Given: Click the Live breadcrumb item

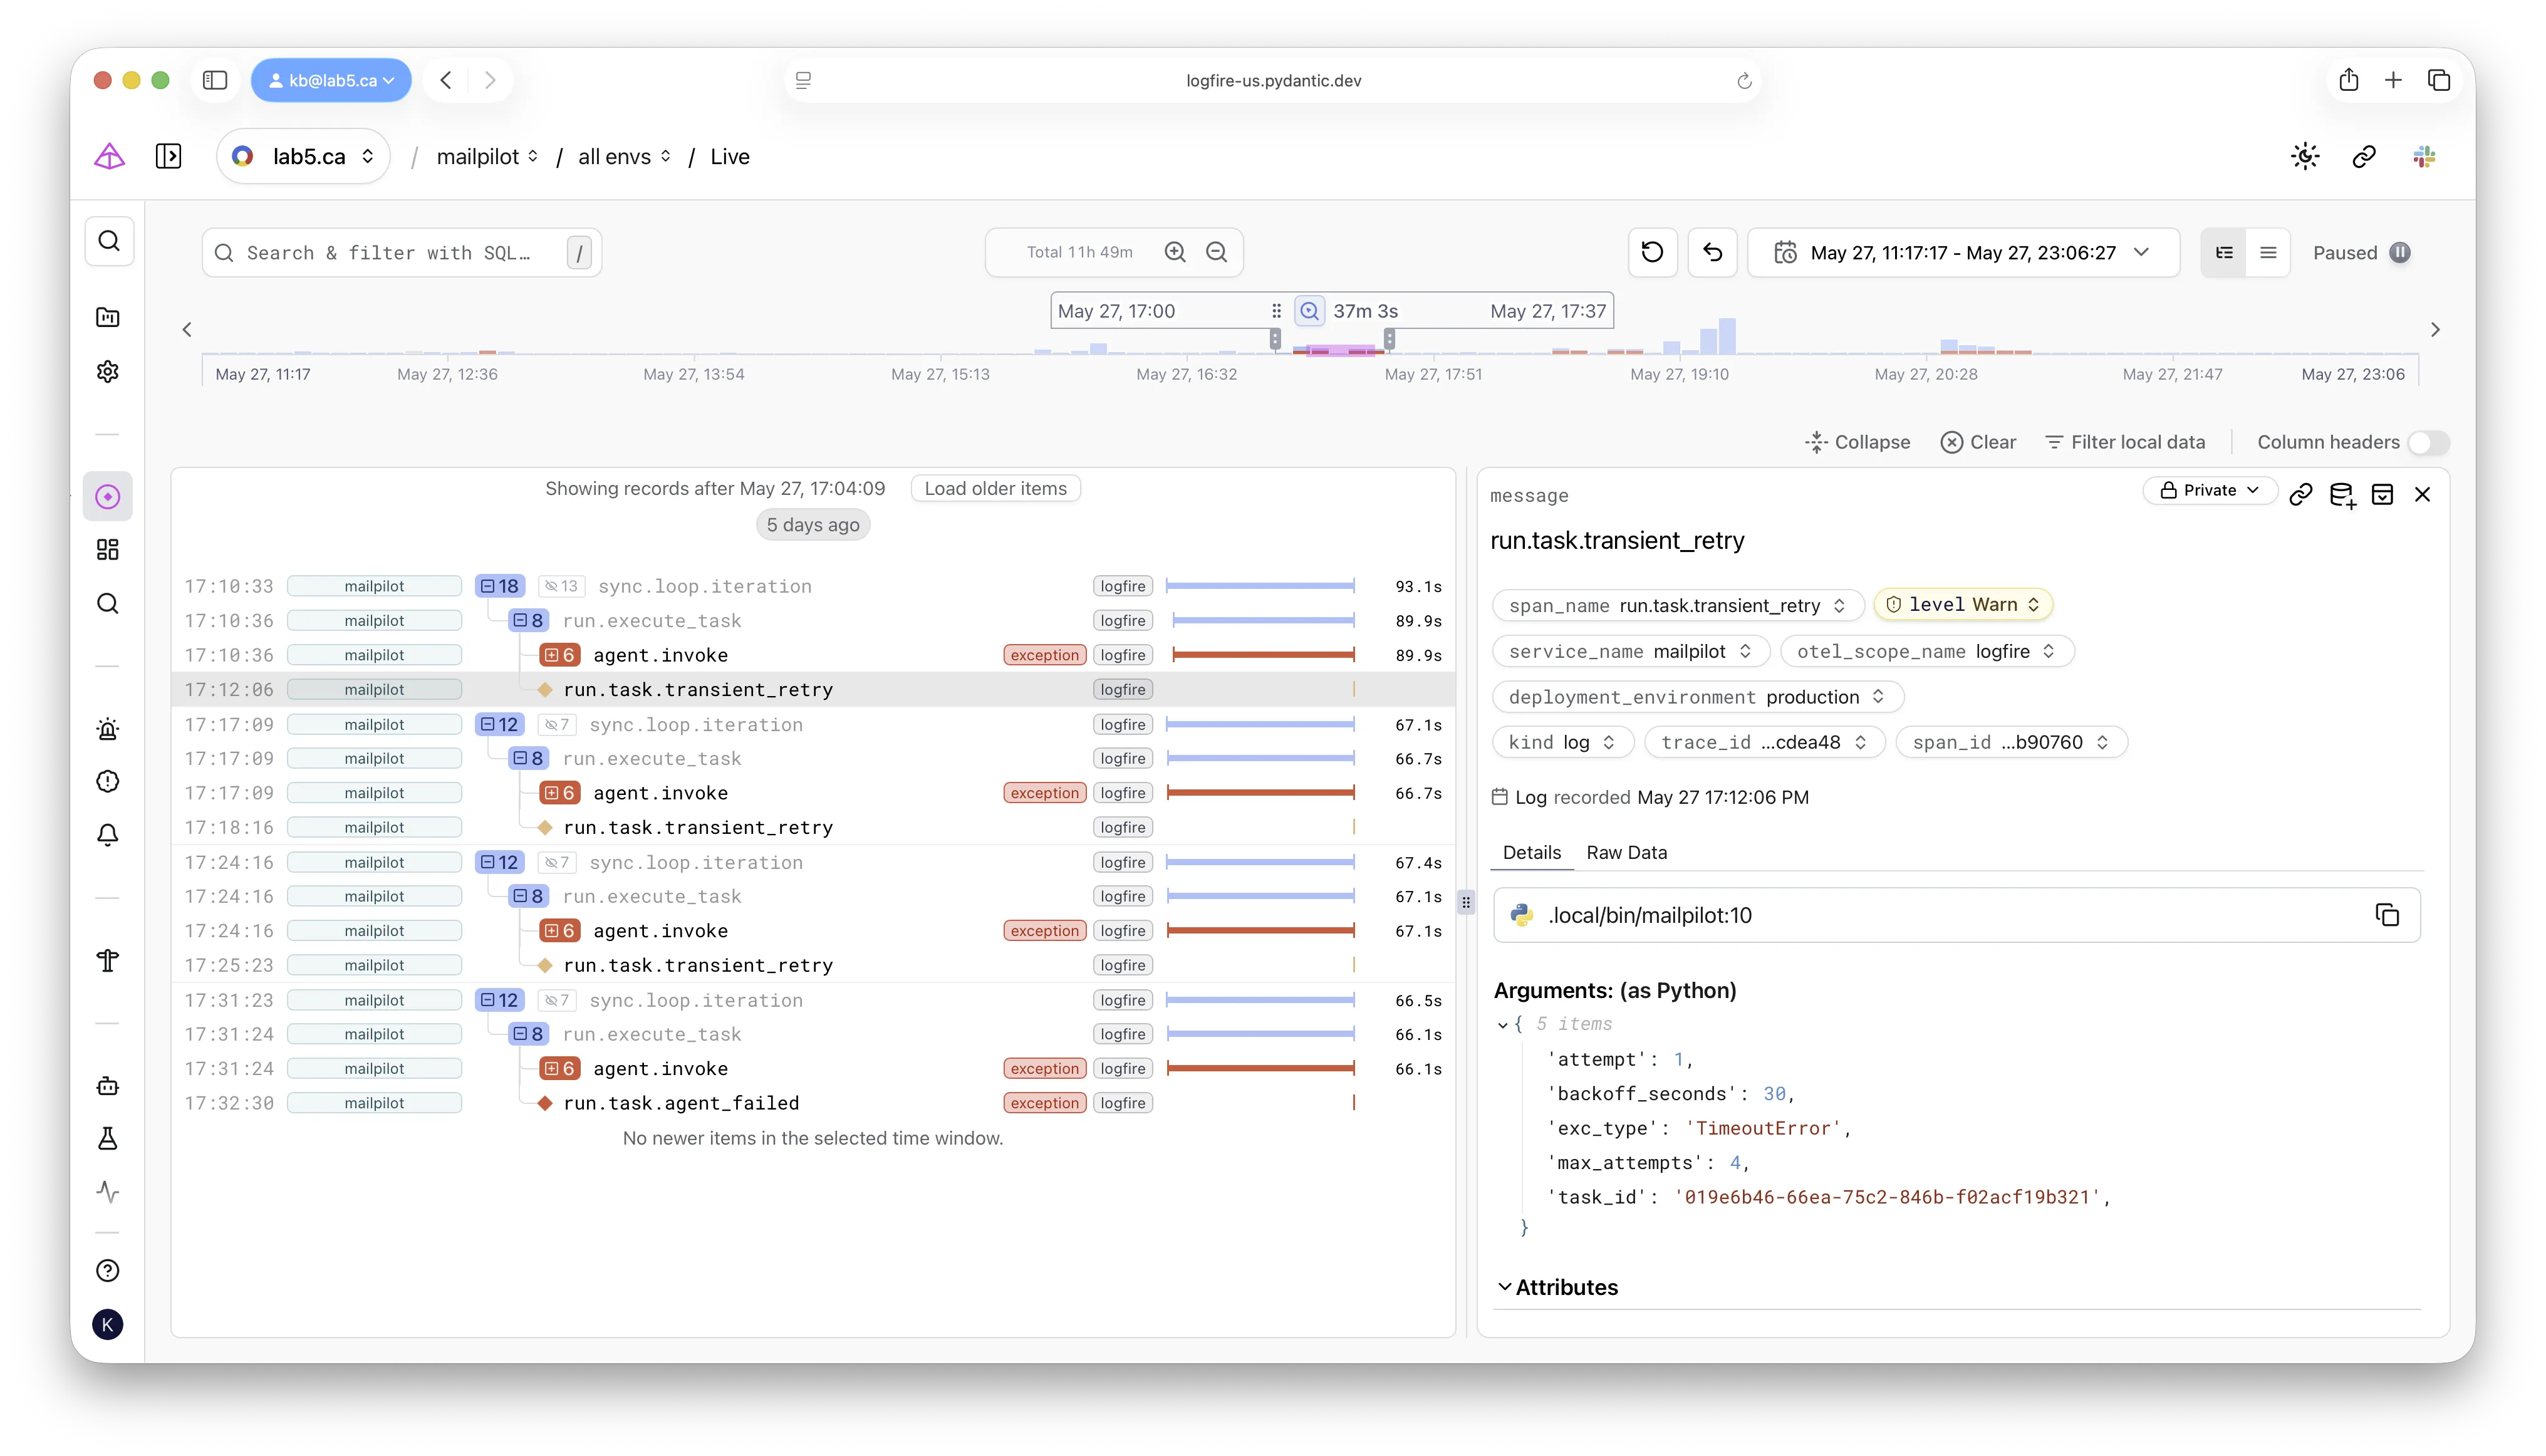Looking at the screenshot, I should coord(729,156).
